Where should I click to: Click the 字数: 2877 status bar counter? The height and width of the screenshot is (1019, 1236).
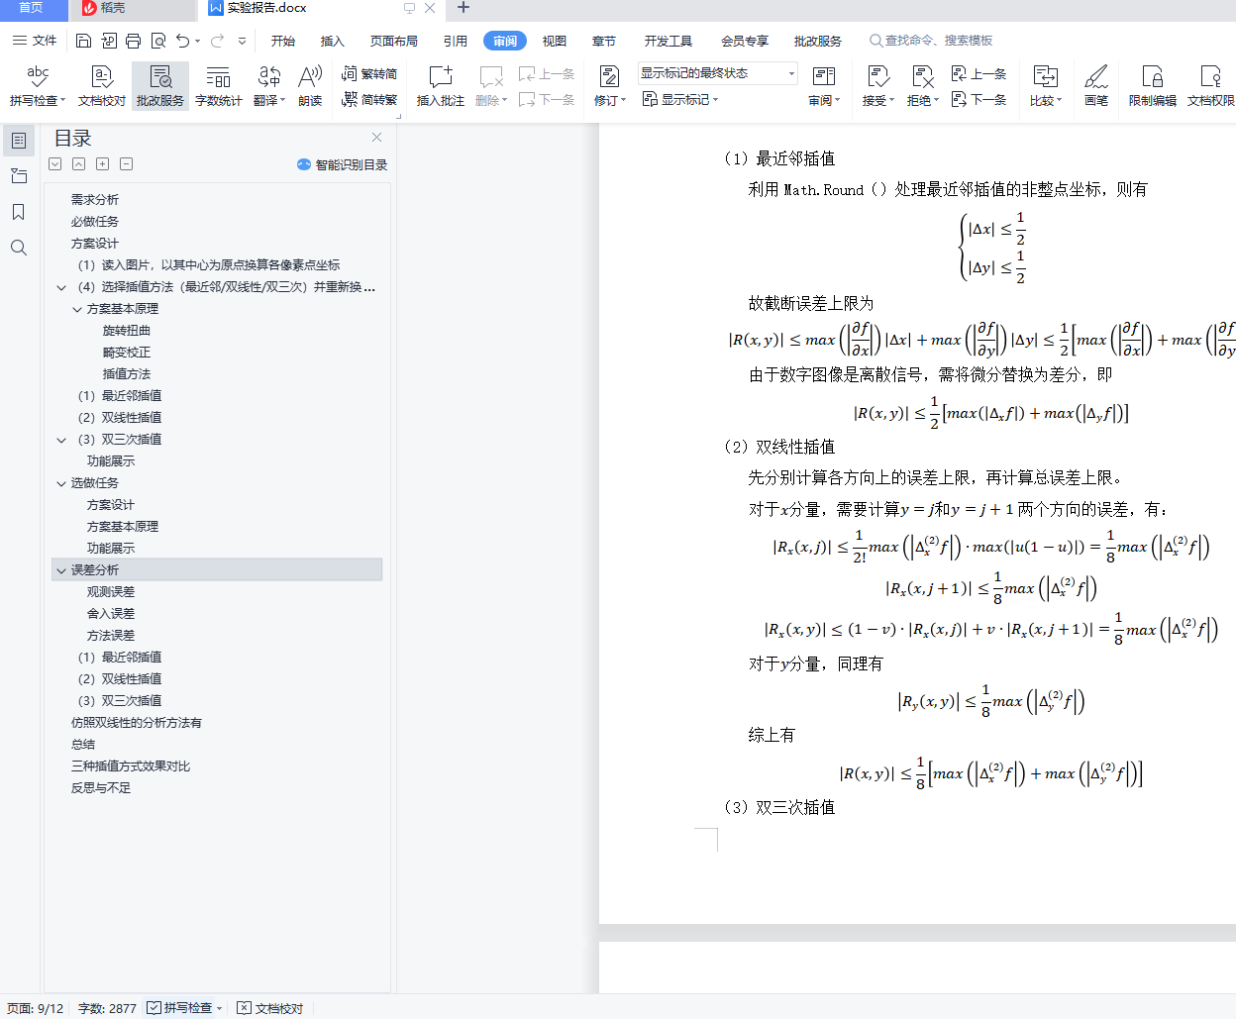click(x=107, y=1008)
